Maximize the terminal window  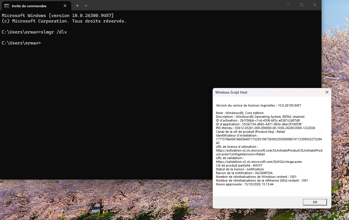pyautogui.click(x=302, y=5)
